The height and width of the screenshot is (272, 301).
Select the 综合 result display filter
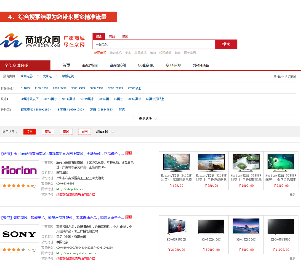pos(30,132)
